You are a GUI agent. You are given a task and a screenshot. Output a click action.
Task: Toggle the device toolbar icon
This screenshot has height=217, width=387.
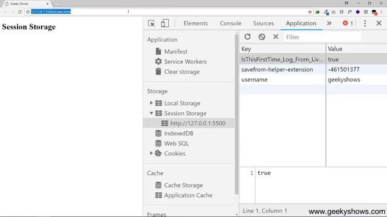click(x=164, y=24)
